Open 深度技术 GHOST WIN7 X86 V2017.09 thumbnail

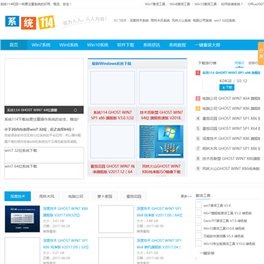(22, 219)
